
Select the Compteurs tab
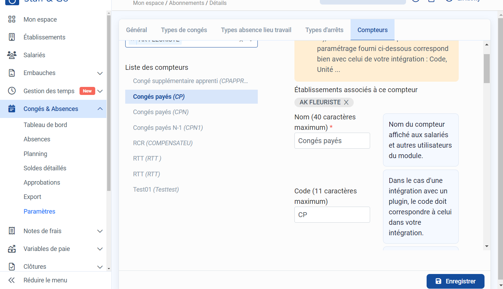373,30
